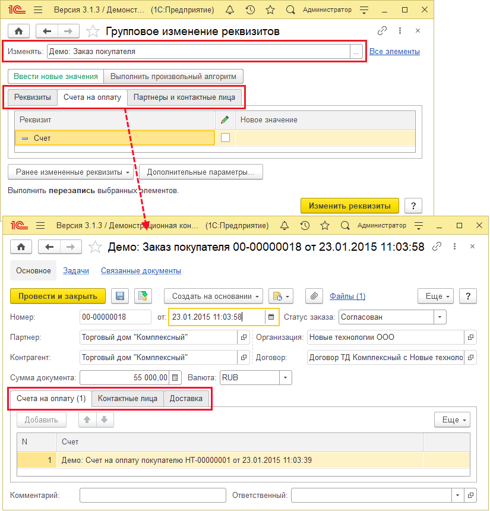
Task: Add Групповое изменение реквизитов to favorites
Action: pyautogui.click(x=93, y=31)
